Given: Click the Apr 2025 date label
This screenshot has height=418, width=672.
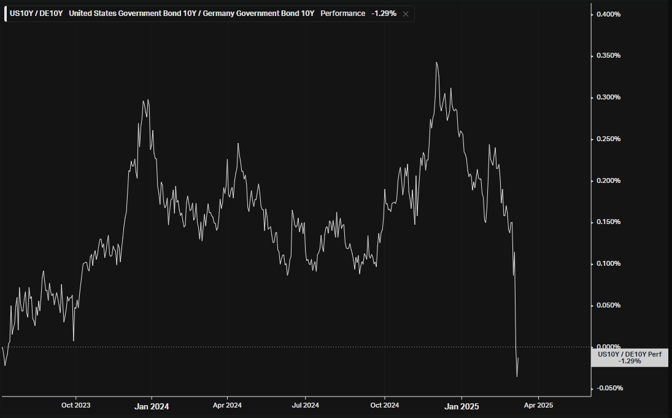Looking at the screenshot, I should pyautogui.click(x=538, y=405).
